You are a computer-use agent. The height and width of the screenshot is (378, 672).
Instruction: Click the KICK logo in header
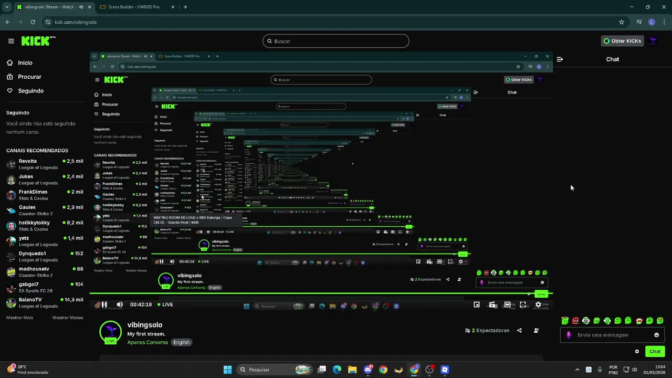tap(38, 40)
